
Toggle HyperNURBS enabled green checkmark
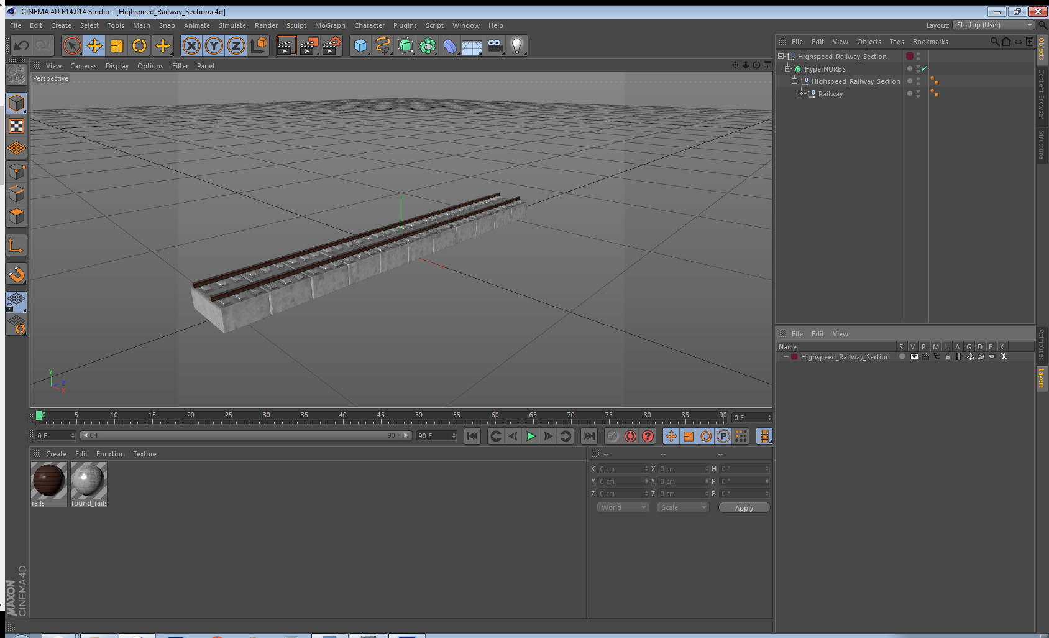tap(925, 68)
